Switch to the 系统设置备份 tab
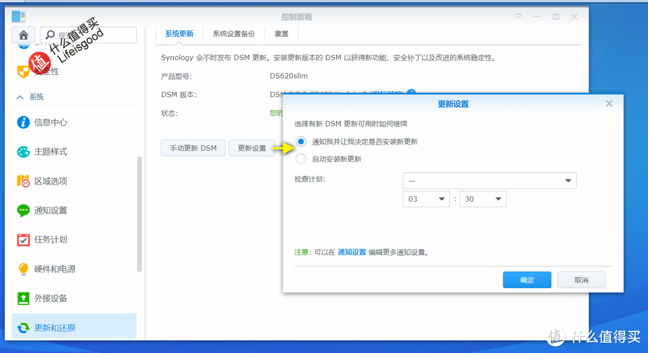Viewport: 648px width, 353px height. pos(233,34)
